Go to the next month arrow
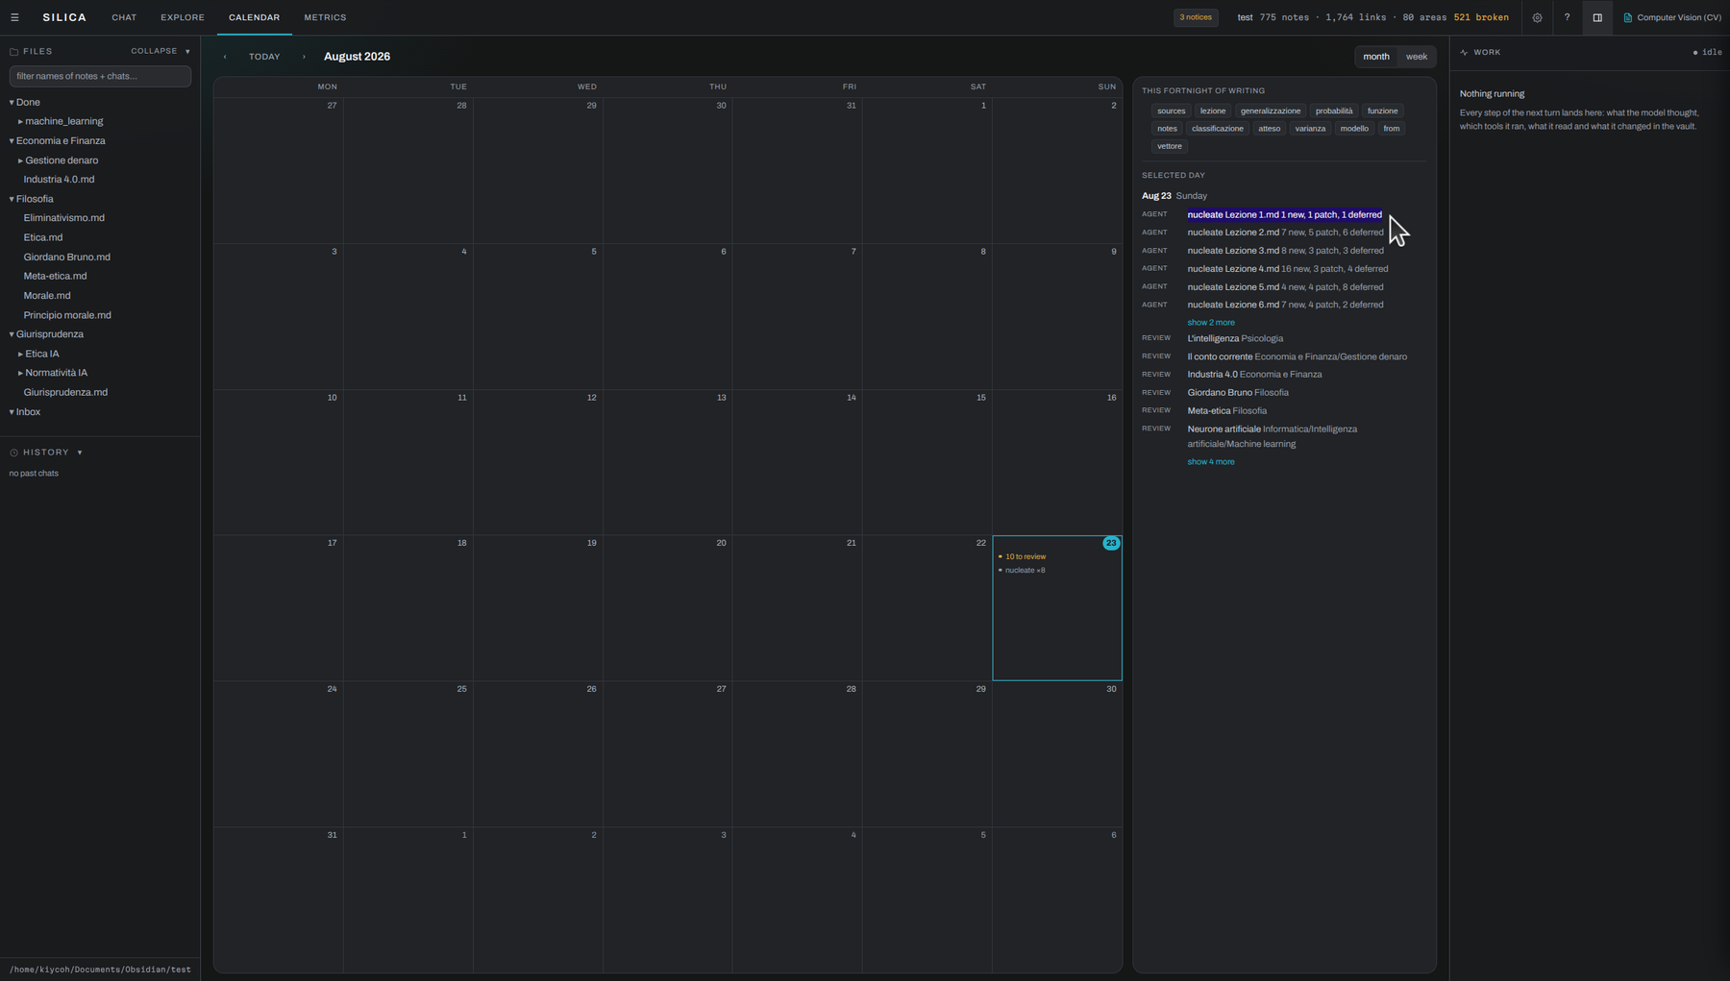This screenshot has width=1730, height=981. (x=304, y=57)
